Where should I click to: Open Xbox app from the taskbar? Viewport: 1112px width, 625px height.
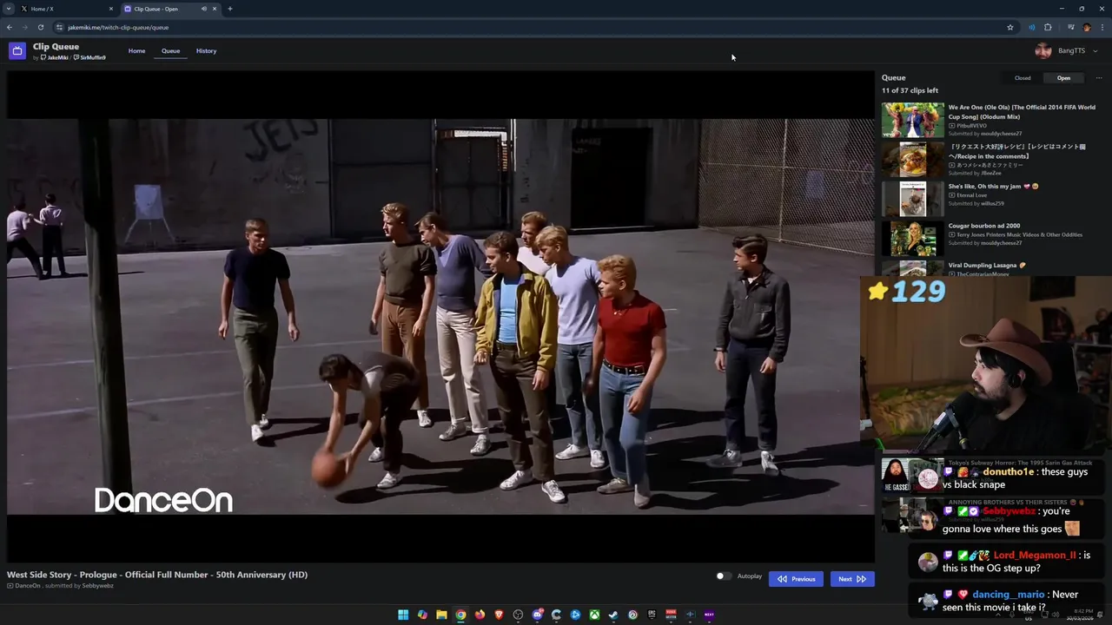point(594,615)
